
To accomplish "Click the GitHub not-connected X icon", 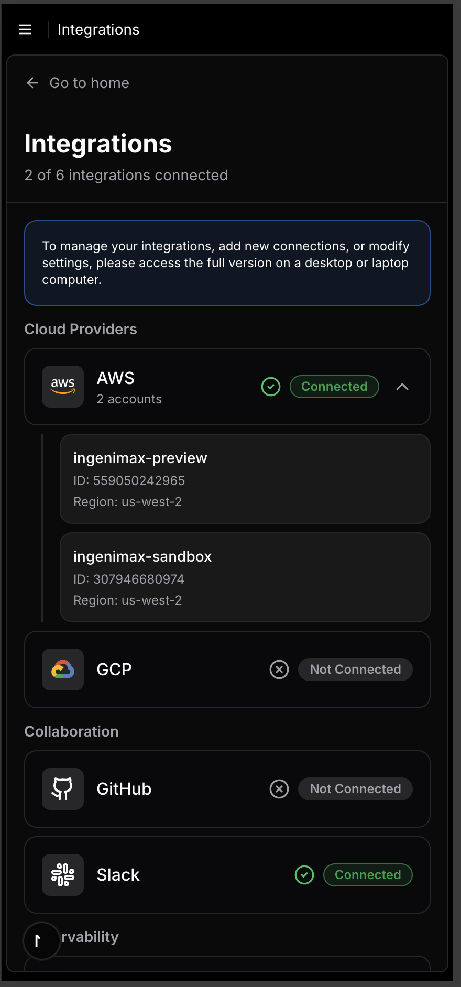I will (x=279, y=789).
